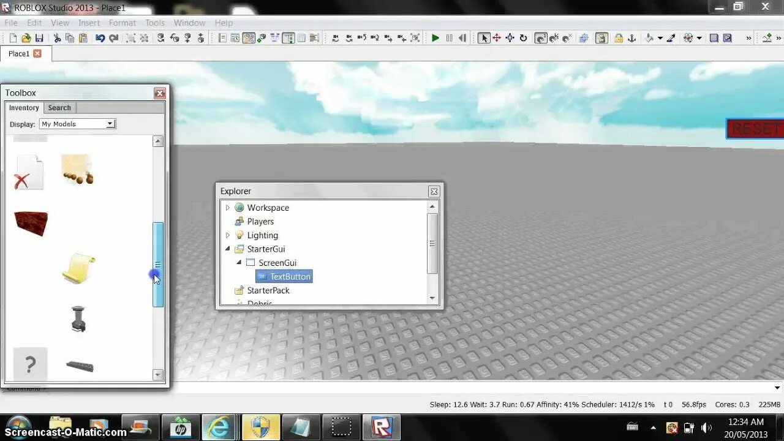Screen dimensions: 784x441
Task: Click Explorer scroll down arrow
Action: [x=432, y=298]
